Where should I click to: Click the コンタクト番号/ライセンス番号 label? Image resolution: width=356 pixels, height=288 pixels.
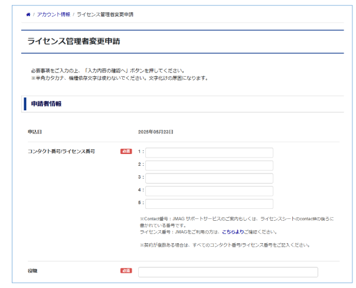click(61, 151)
